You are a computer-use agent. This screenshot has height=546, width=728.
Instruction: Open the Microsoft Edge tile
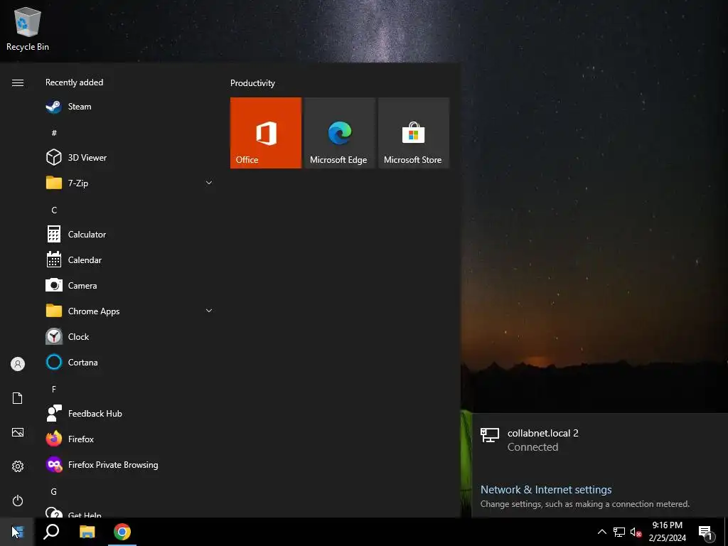click(x=339, y=133)
